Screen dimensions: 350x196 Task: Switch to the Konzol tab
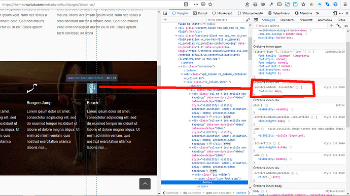(x=200, y=13)
